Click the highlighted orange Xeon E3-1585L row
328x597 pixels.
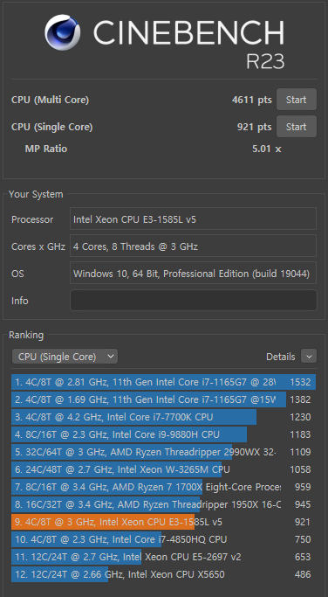coord(163,522)
